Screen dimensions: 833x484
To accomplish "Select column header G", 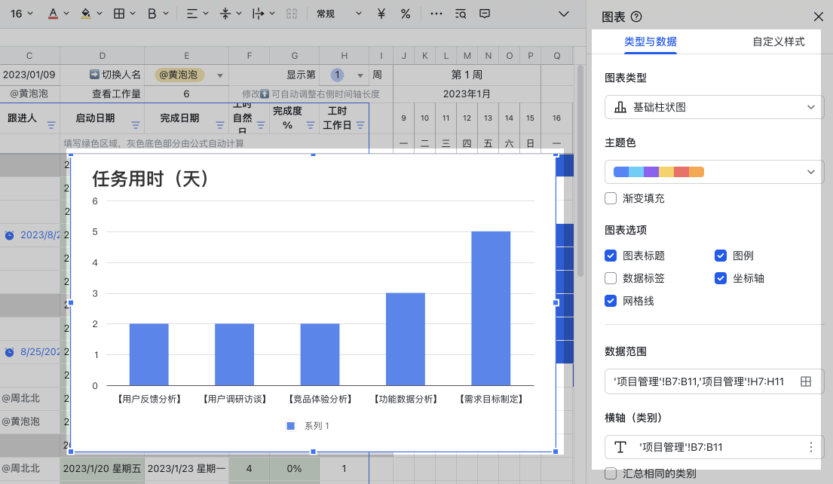I will pyautogui.click(x=294, y=55).
